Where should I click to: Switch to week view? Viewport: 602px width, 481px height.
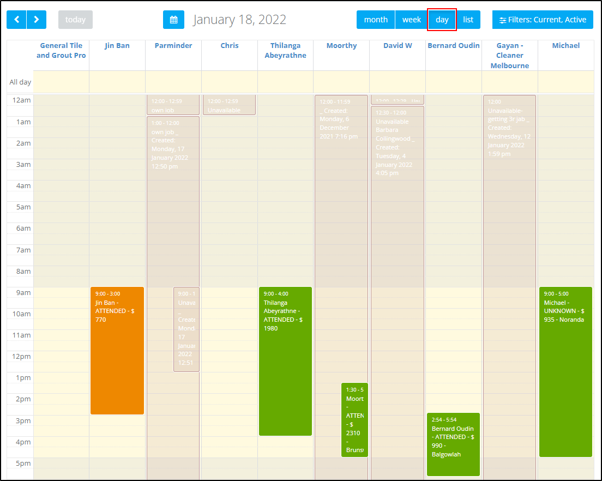pyautogui.click(x=411, y=20)
